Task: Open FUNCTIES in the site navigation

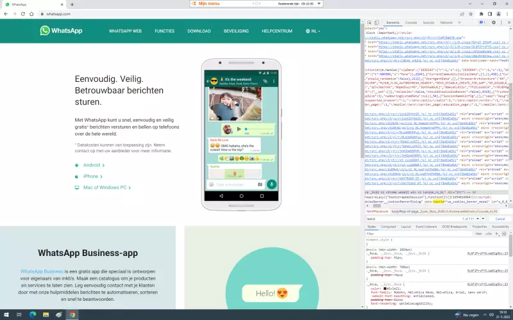Action: click(165, 31)
